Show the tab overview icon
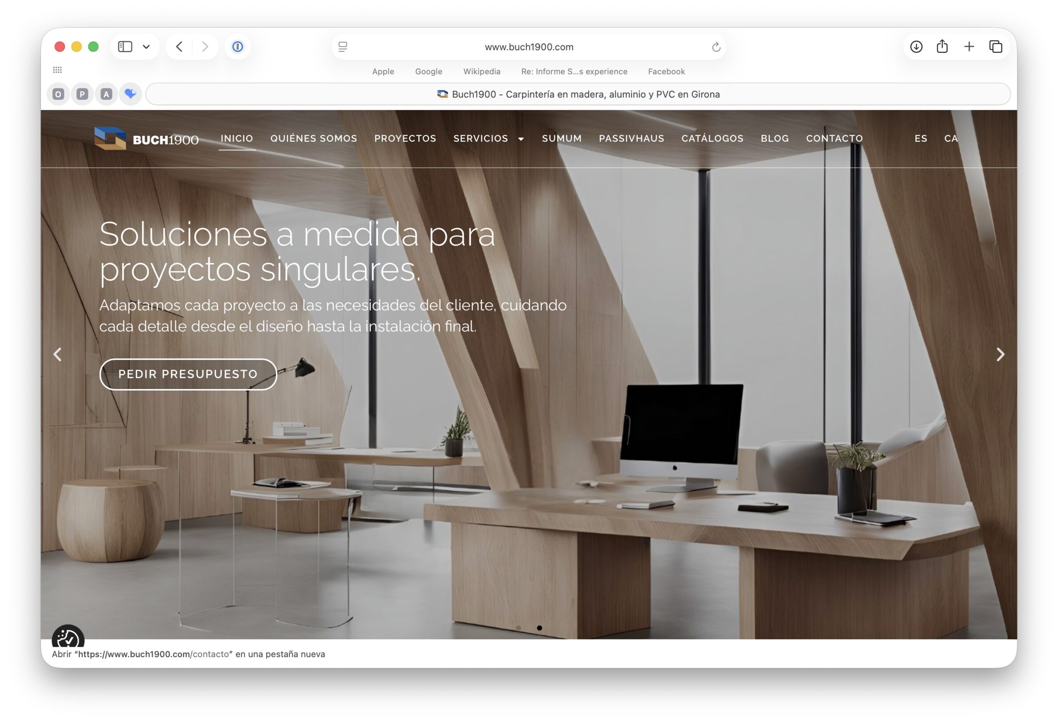Image resolution: width=1058 pixels, height=722 pixels. 996,47
